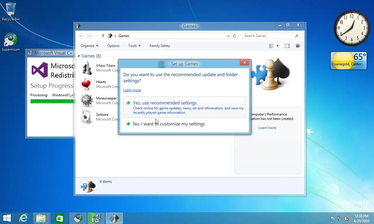Image resolution: width=374 pixels, height=224 pixels.
Task: Open the Store taskbar icon
Action: pos(60,218)
